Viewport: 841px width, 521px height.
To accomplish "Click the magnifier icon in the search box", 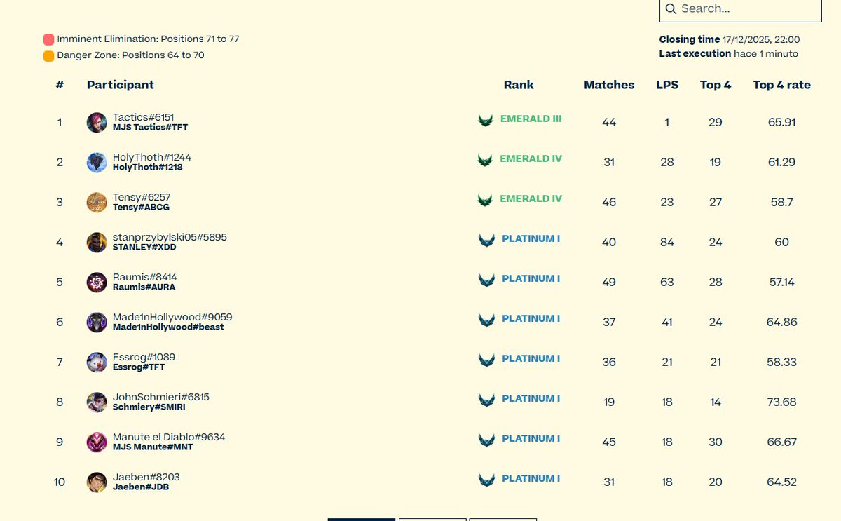I will point(671,8).
